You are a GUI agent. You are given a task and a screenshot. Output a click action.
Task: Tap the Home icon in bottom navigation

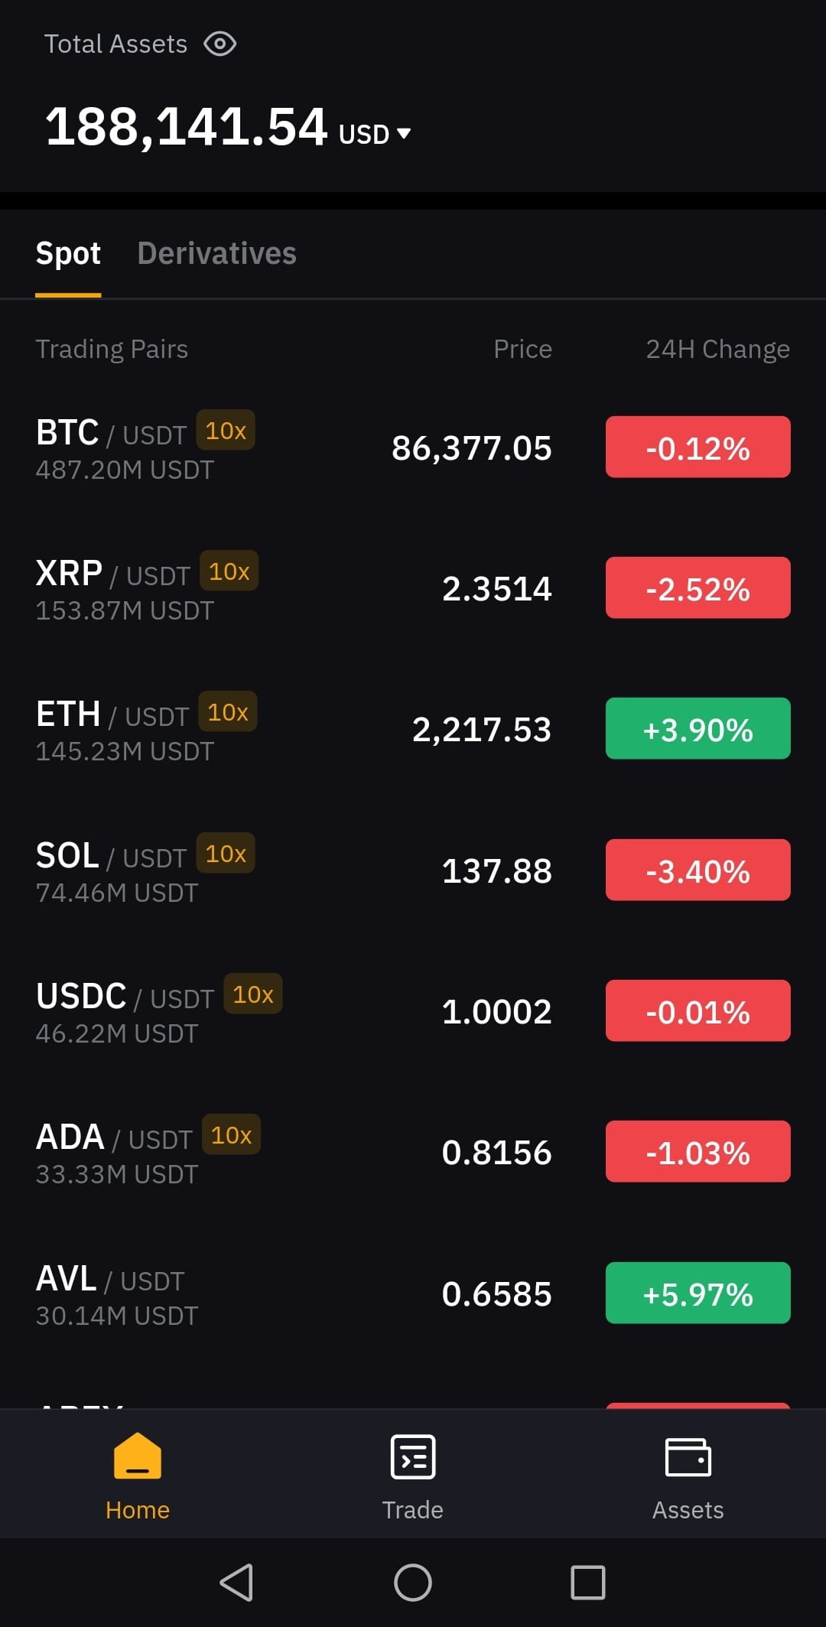click(x=138, y=1456)
